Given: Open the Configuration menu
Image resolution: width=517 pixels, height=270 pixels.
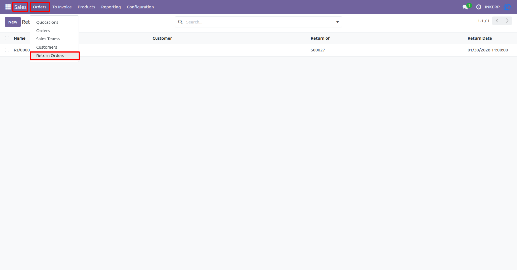Looking at the screenshot, I should click(x=140, y=7).
